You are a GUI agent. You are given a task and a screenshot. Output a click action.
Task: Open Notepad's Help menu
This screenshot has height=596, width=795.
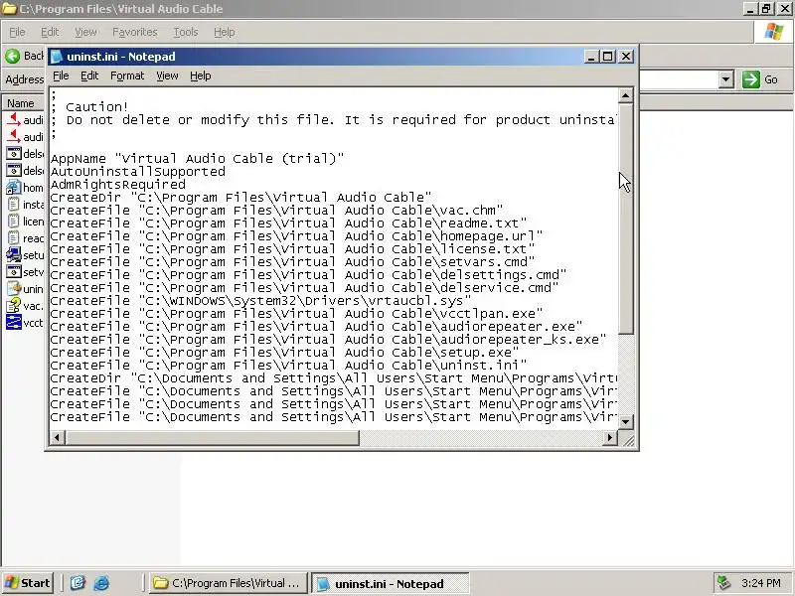pyautogui.click(x=201, y=76)
